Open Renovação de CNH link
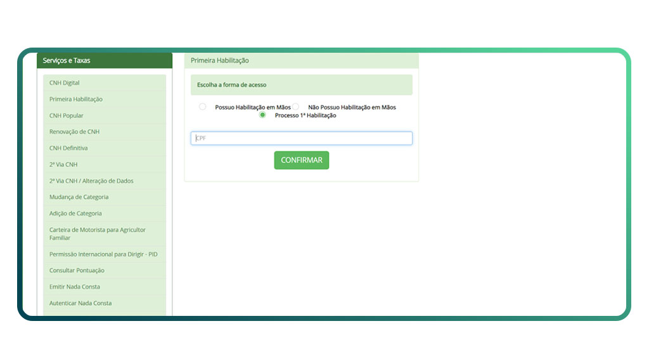 point(75,132)
